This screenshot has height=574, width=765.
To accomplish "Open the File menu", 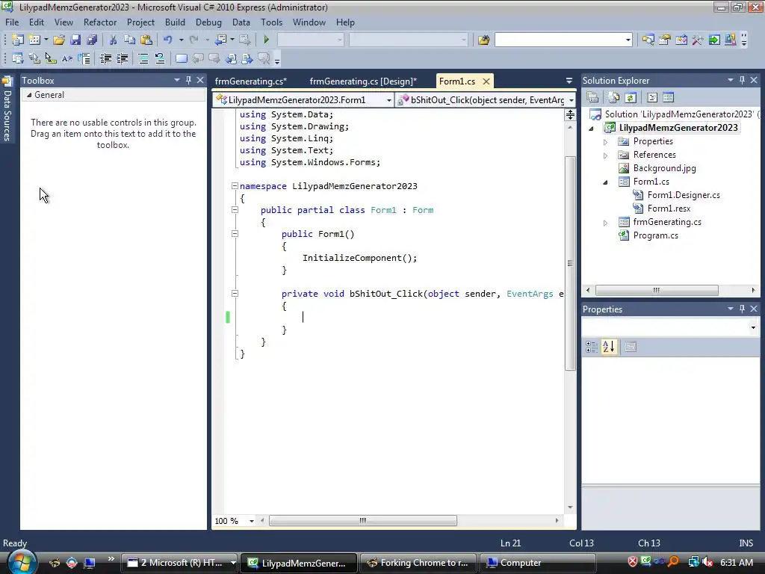I will (12, 22).
